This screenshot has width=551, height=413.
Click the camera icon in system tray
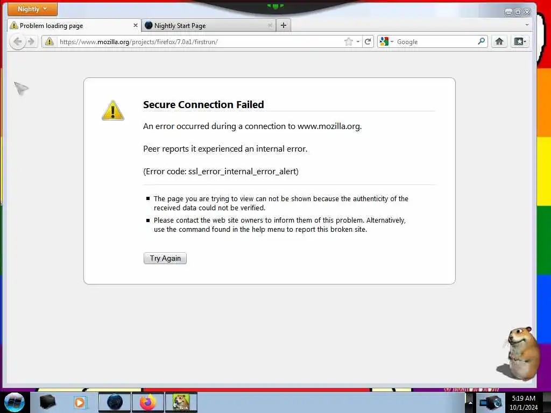pyautogui.click(x=491, y=402)
